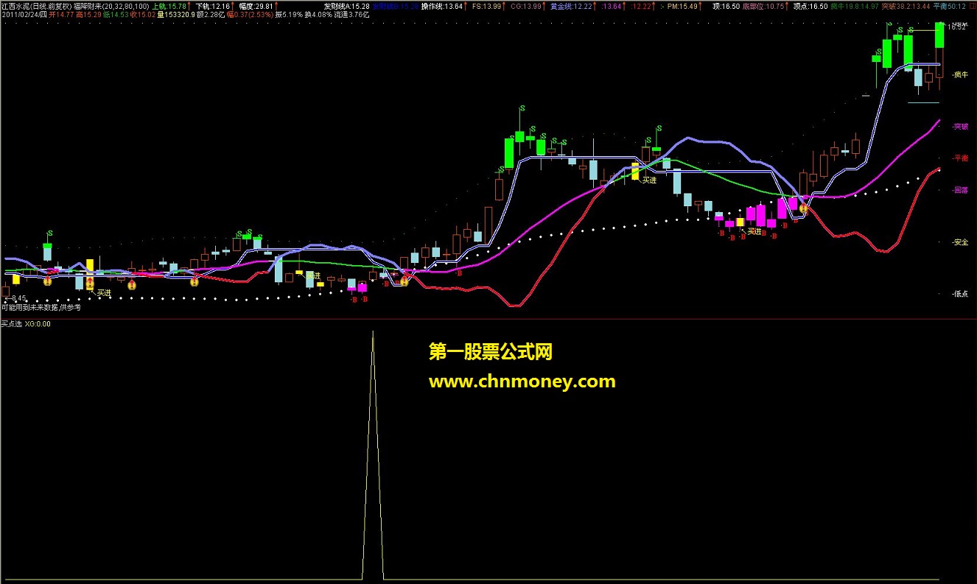Viewport: 977px width, 584px height.
Task: Open indicator name 福降财来(20,32,80,100)
Action: 111,6
